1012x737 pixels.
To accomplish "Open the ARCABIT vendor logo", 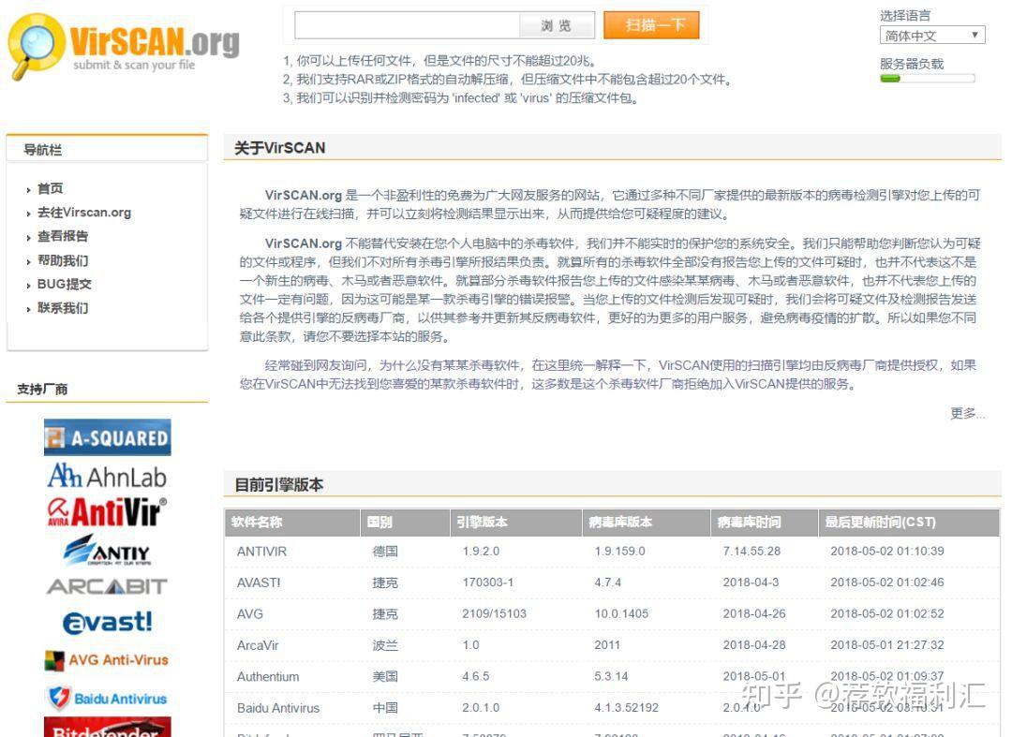I will point(107,586).
